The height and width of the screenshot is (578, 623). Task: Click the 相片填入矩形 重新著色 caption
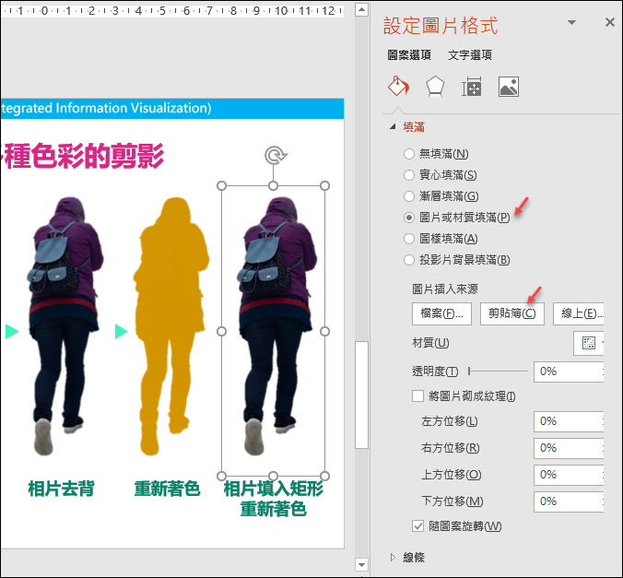274,499
